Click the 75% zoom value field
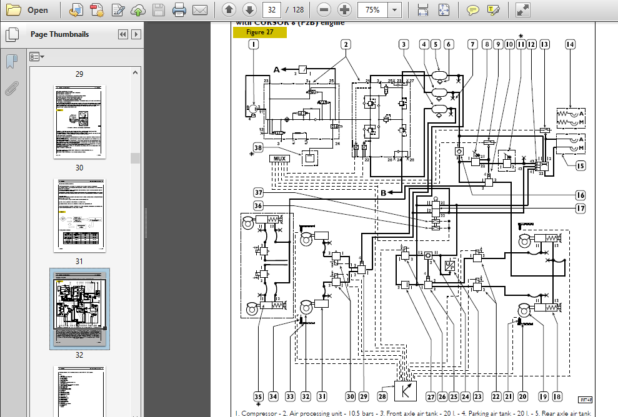 [372, 10]
